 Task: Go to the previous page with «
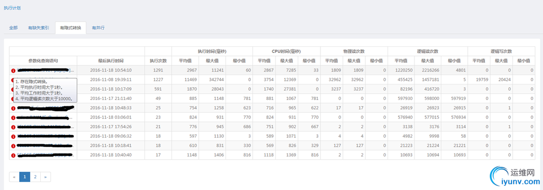14,177
